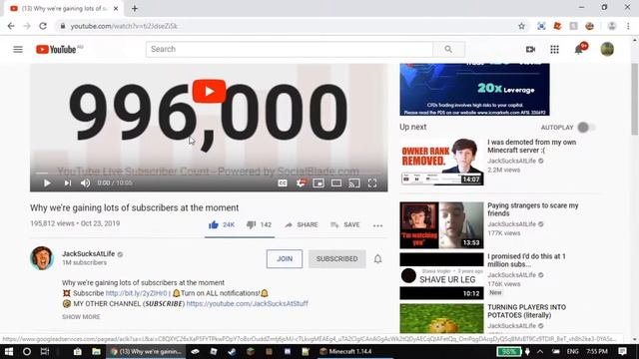Image resolution: width=639 pixels, height=359 pixels.
Task: Toggle channel notification bell
Action: click(x=377, y=259)
